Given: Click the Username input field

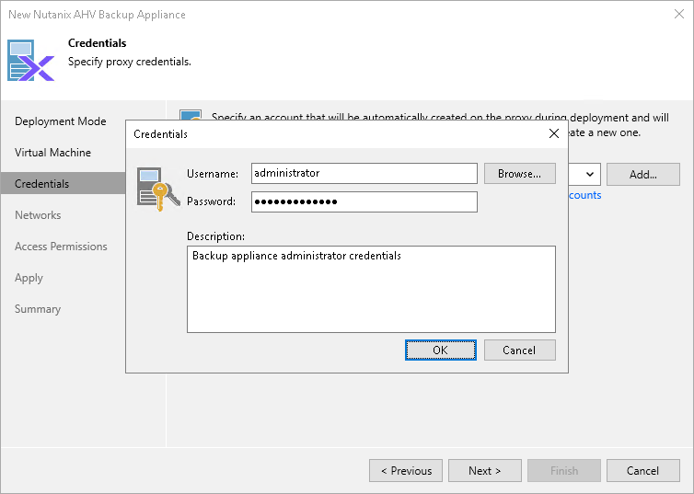Looking at the screenshot, I should pyautogui.click(x=364, y=173).
